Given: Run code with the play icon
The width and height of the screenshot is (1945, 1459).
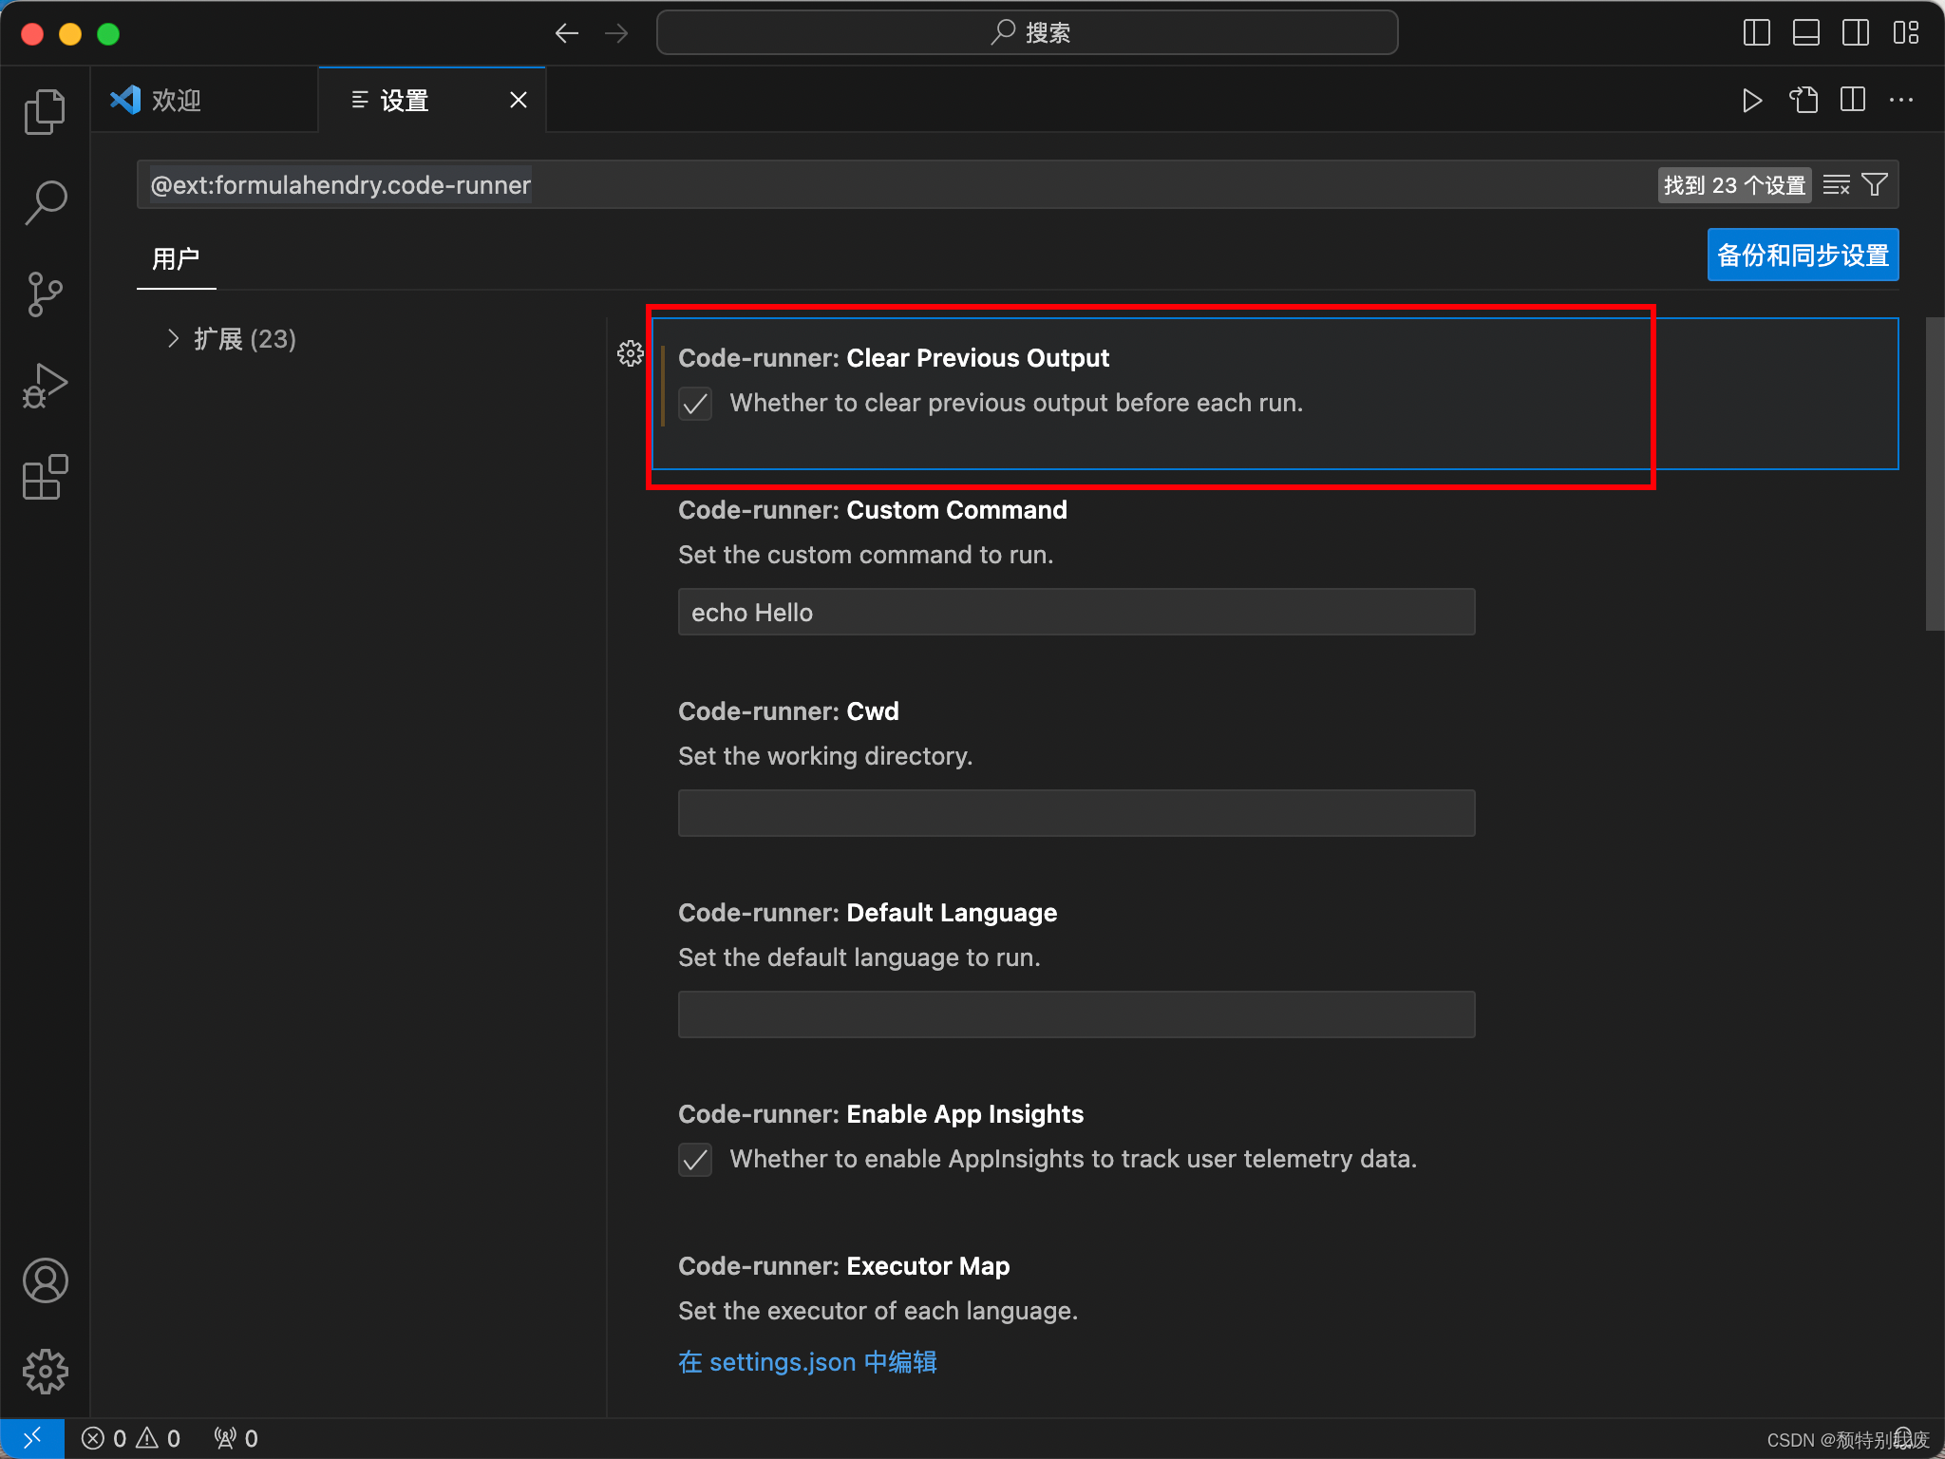Looking at the screenshot, I should (1752, 101).
